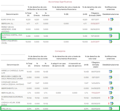Select EURO SYNS, S.A. name
The image size is (120, 111).
(8, 19)
